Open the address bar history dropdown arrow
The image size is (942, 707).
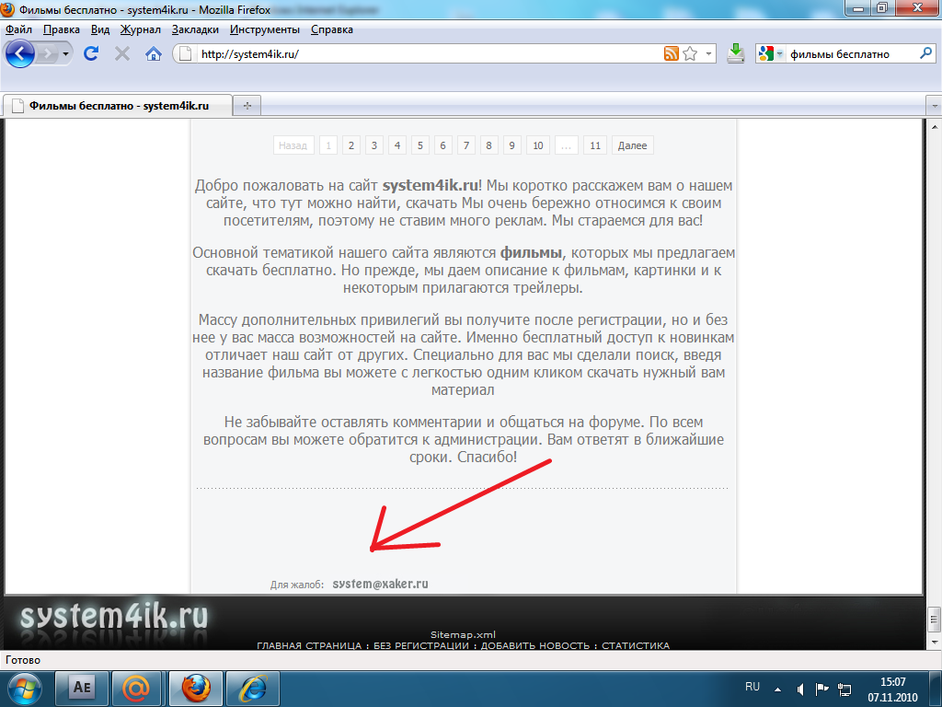(x=708, y=53)
